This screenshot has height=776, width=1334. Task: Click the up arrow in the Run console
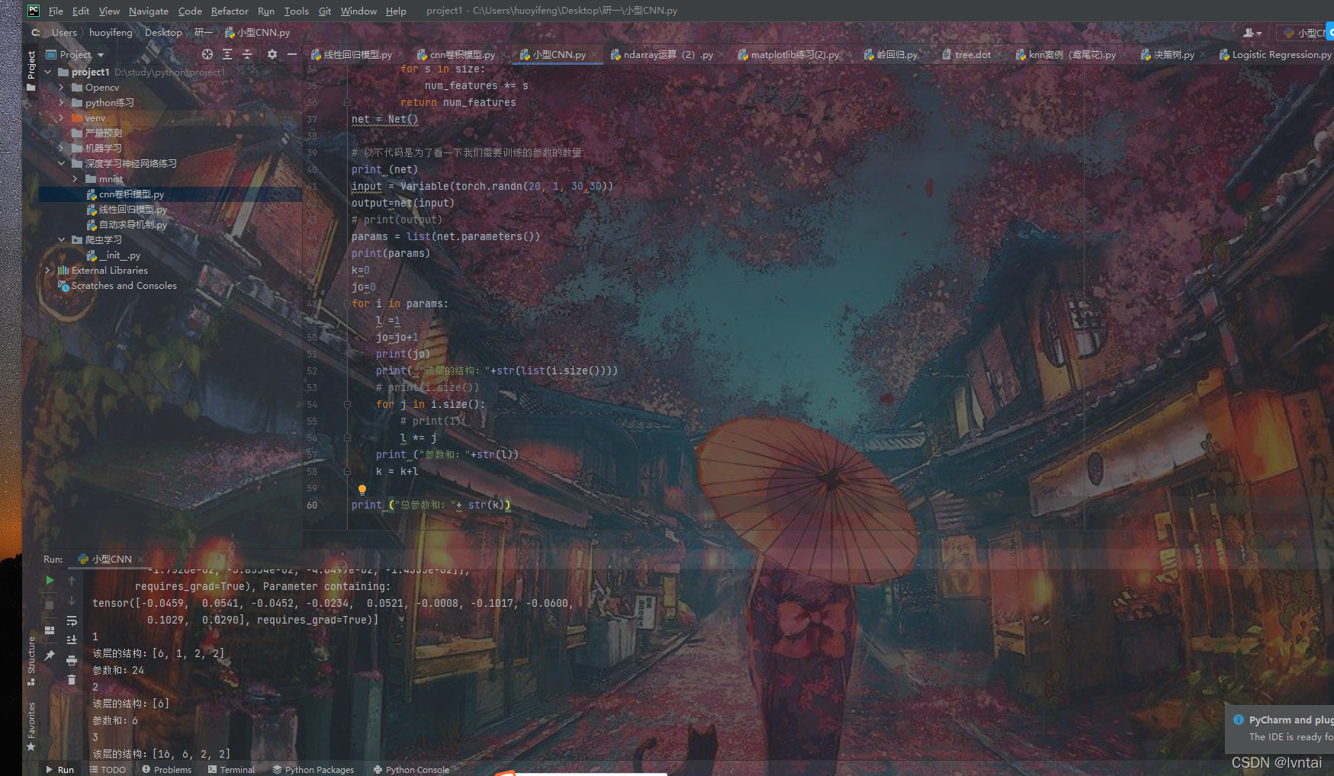pos(72,581)
